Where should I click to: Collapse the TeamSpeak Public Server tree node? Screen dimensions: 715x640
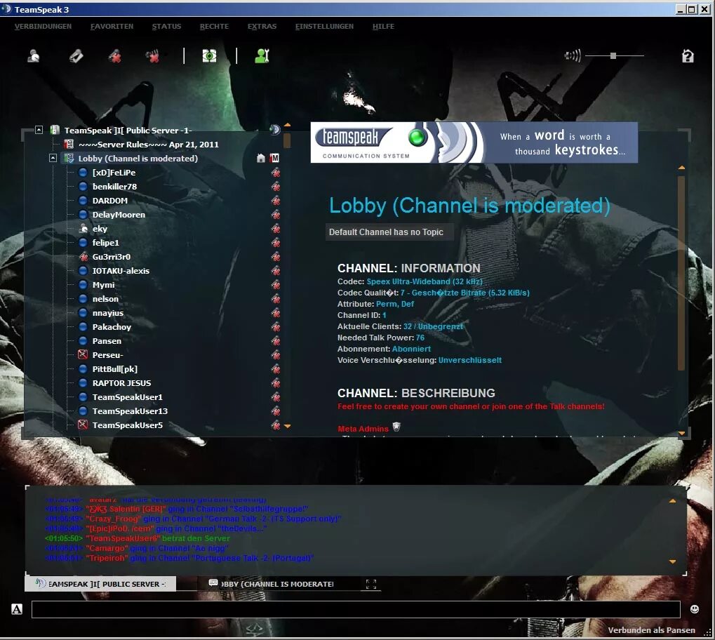[x=39, y=130]
